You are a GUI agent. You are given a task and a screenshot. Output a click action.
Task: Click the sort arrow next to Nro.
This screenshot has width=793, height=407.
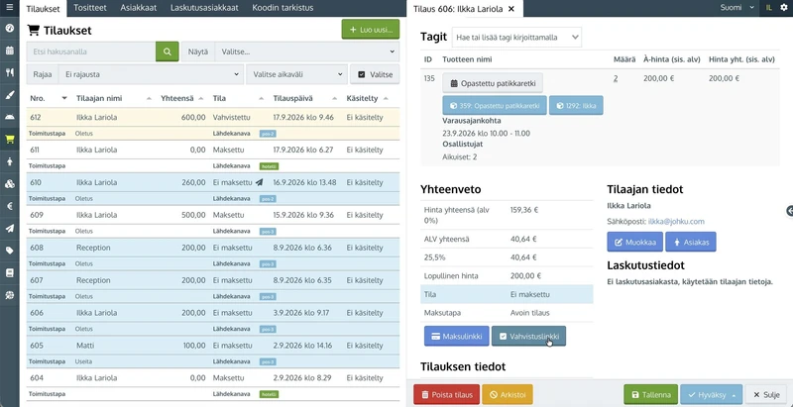coord(64,98)
